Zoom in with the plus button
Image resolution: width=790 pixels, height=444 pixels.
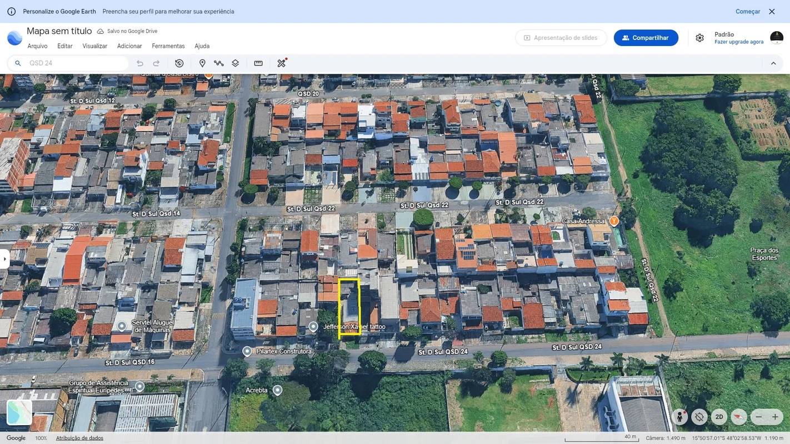[x=775, y=417]
